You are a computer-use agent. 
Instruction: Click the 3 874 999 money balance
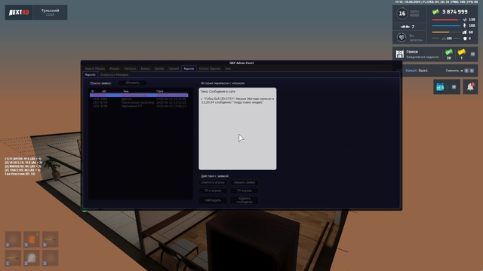[454, 12]
